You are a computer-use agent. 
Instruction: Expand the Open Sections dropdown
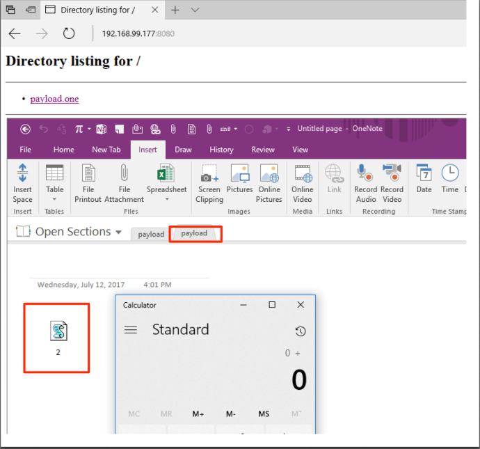coord(118,233)
